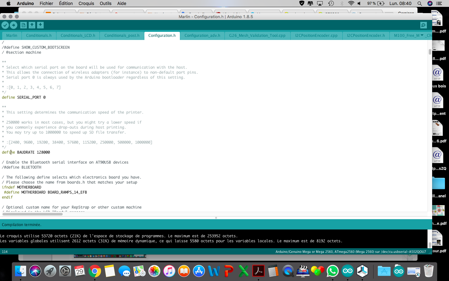Screen dimensions: 449x281
Task: Open the I2CPositionEncoder.cpp tab
Action: 316,36
